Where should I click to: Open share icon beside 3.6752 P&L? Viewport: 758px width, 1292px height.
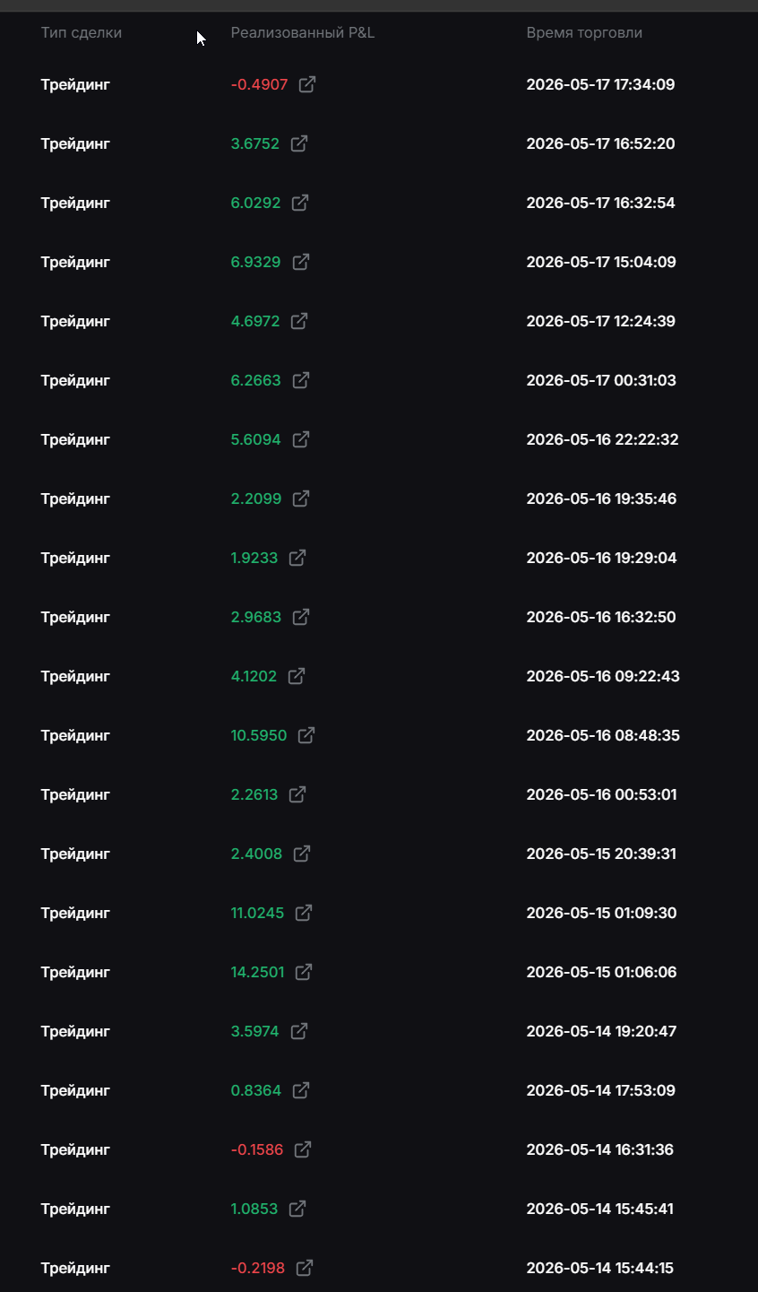pos(299,143)
